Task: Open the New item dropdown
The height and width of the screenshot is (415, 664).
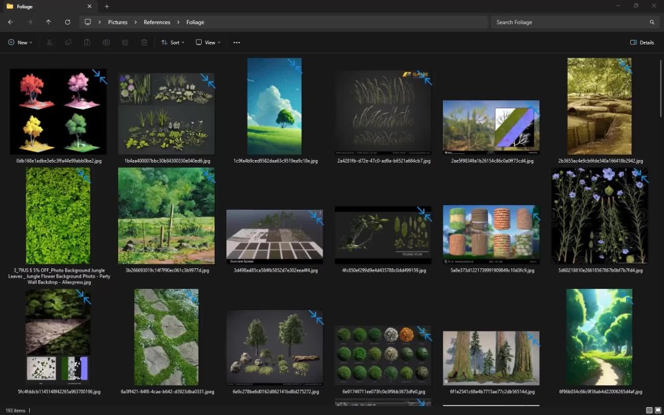Action: [21, 42]
